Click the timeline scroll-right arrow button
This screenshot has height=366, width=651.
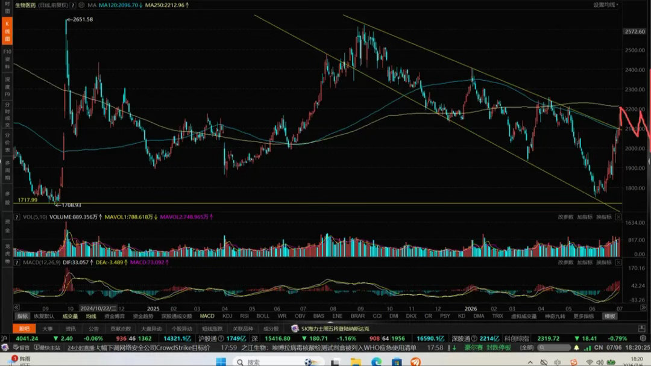pyautogui.click(x=643, y=307)
